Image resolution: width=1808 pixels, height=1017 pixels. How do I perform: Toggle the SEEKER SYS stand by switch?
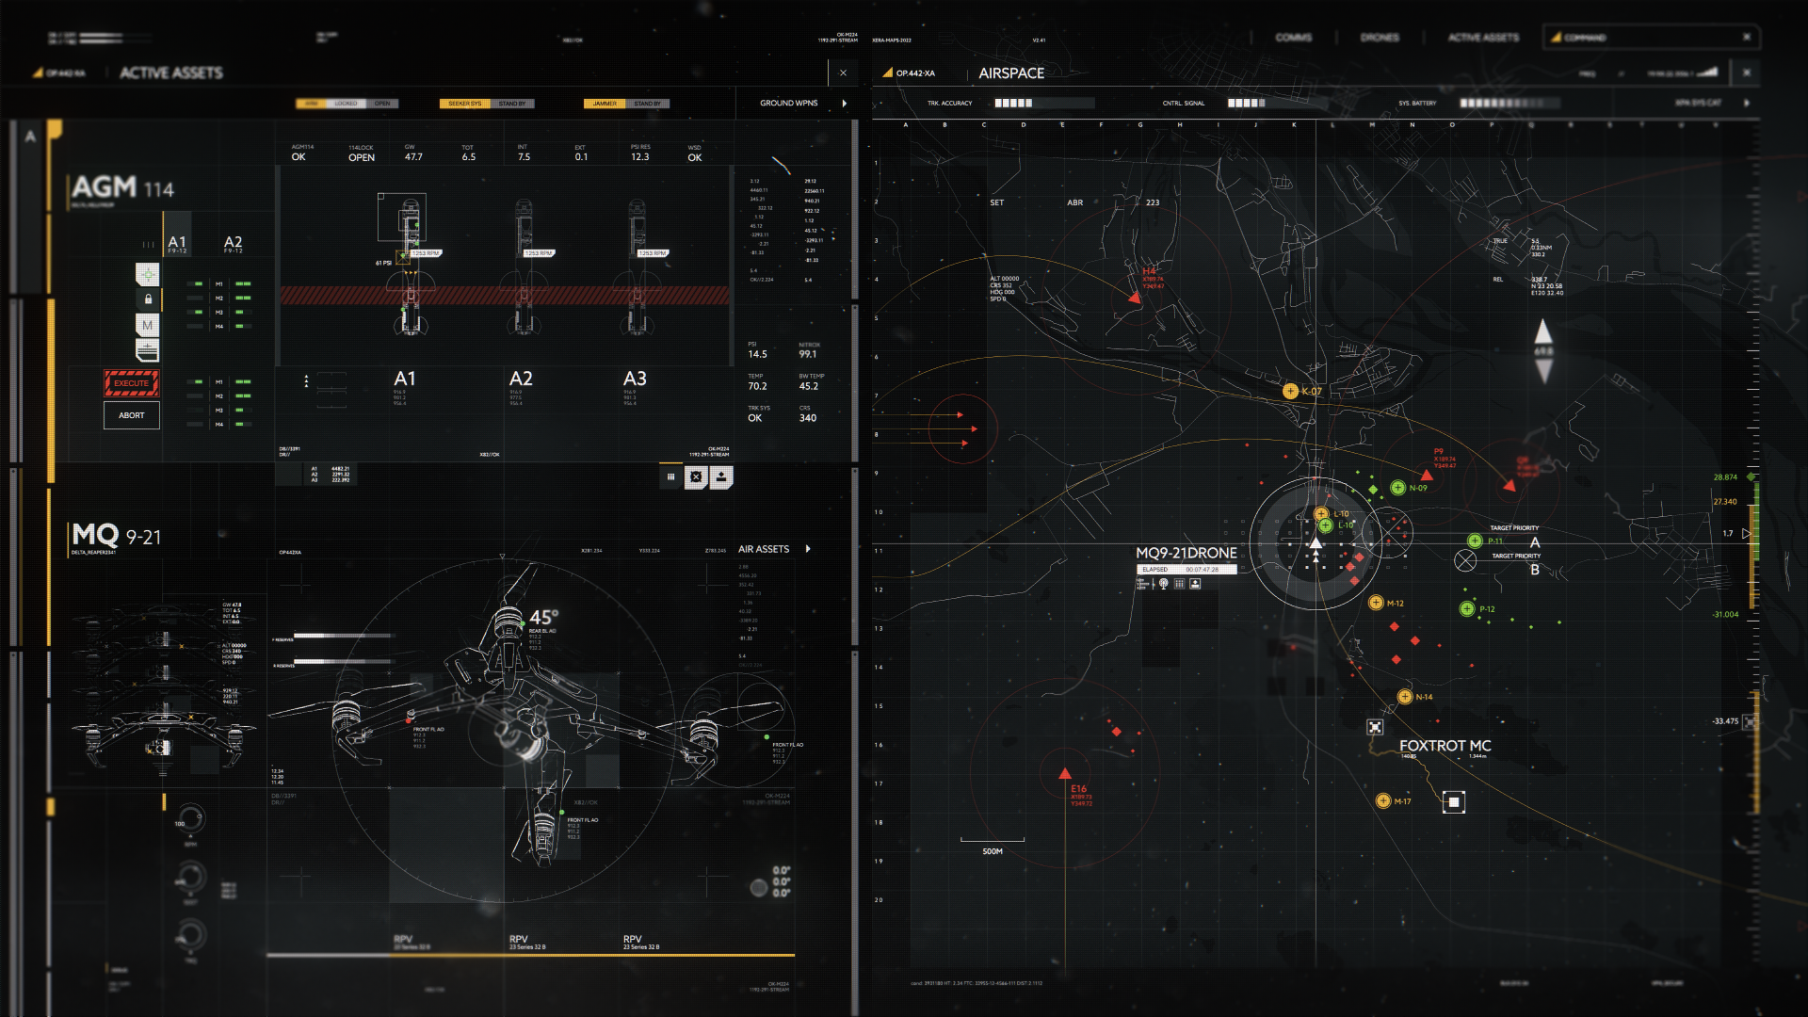(512, 104)
